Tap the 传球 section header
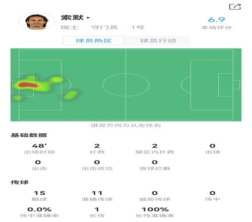 [x=20, y=182]
